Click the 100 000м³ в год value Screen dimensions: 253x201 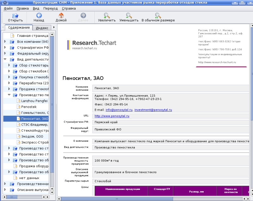click(x=107, y=160)
